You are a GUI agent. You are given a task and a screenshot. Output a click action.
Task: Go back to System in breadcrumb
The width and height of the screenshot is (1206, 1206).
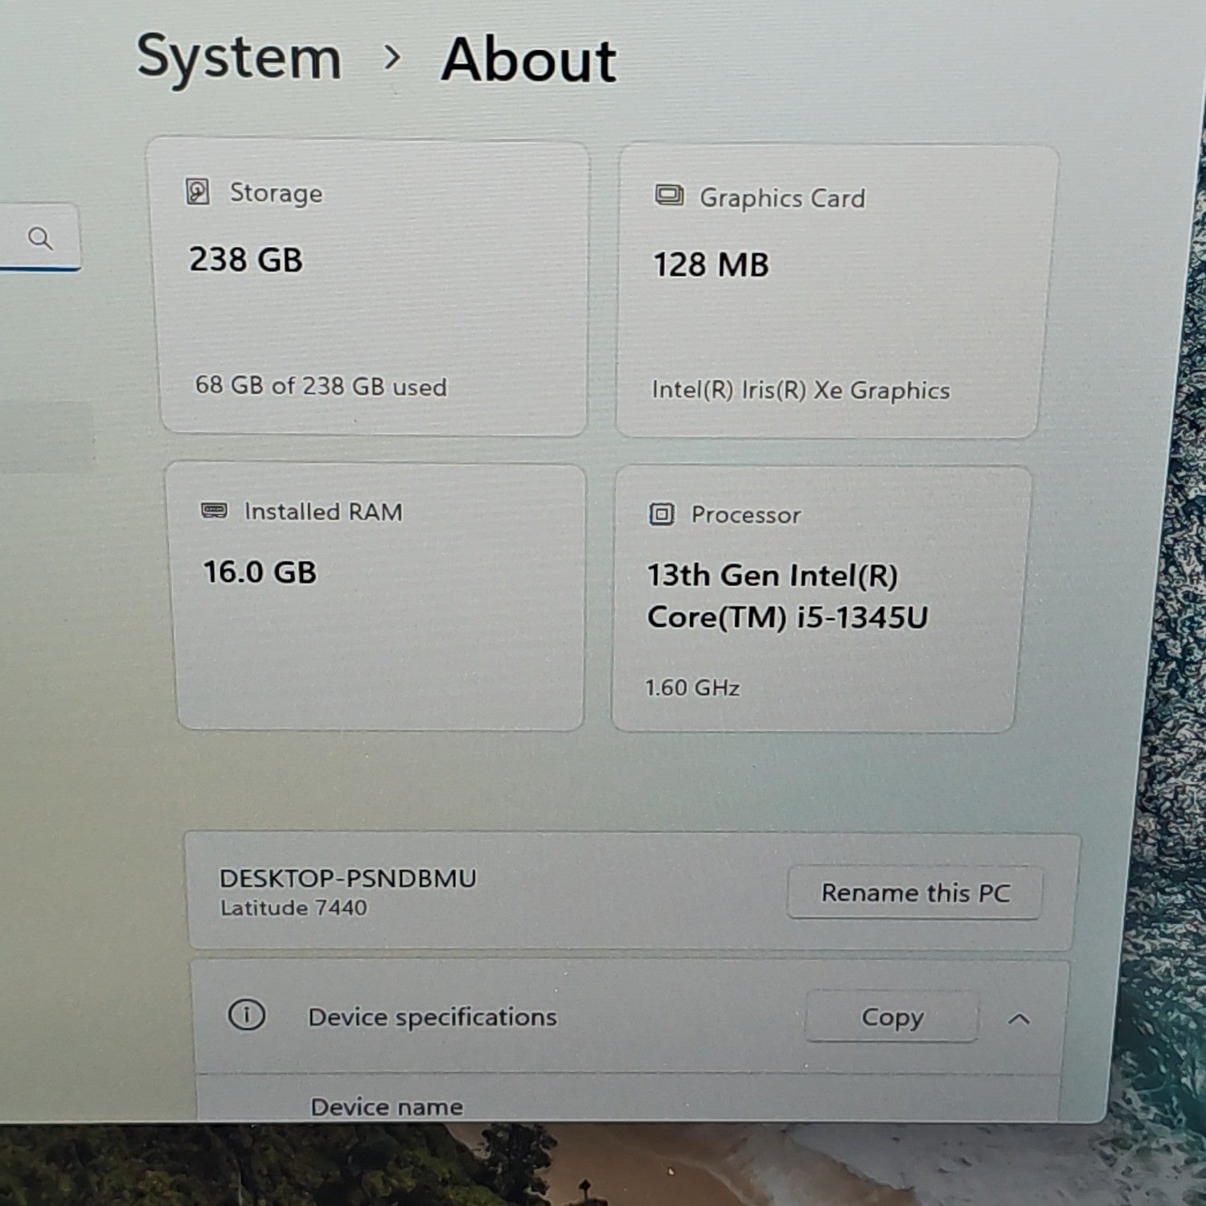tap(239, 58)
